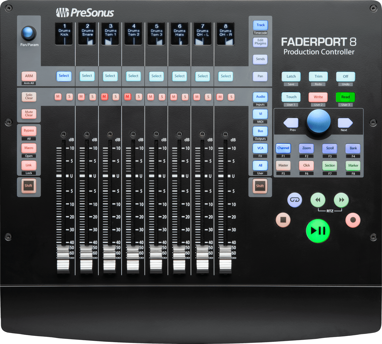Set navigator to Bank mode
382x344 pixels.
[x=353, y=148]
